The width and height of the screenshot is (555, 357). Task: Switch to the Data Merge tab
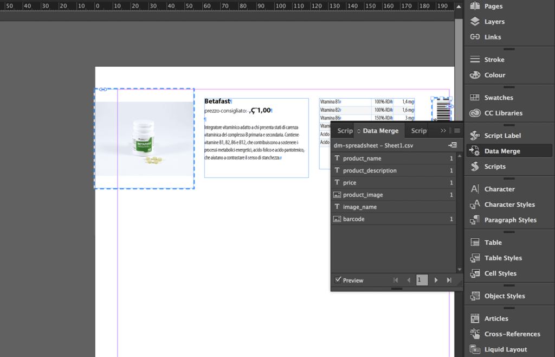coord(380,131)
